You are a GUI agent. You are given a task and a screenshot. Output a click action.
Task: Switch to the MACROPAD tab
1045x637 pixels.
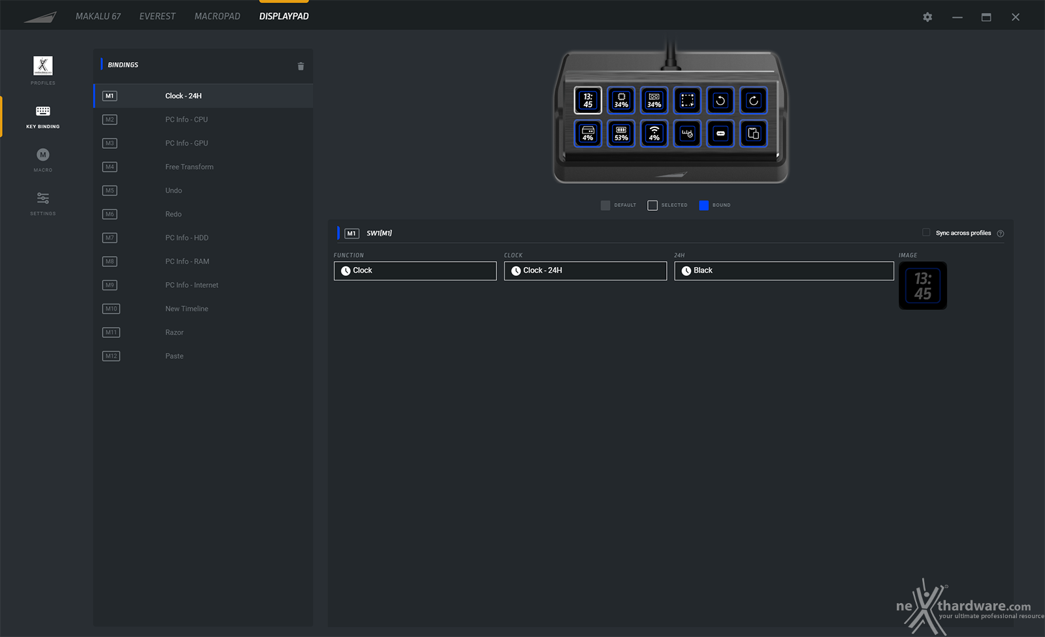coord(217,16)
